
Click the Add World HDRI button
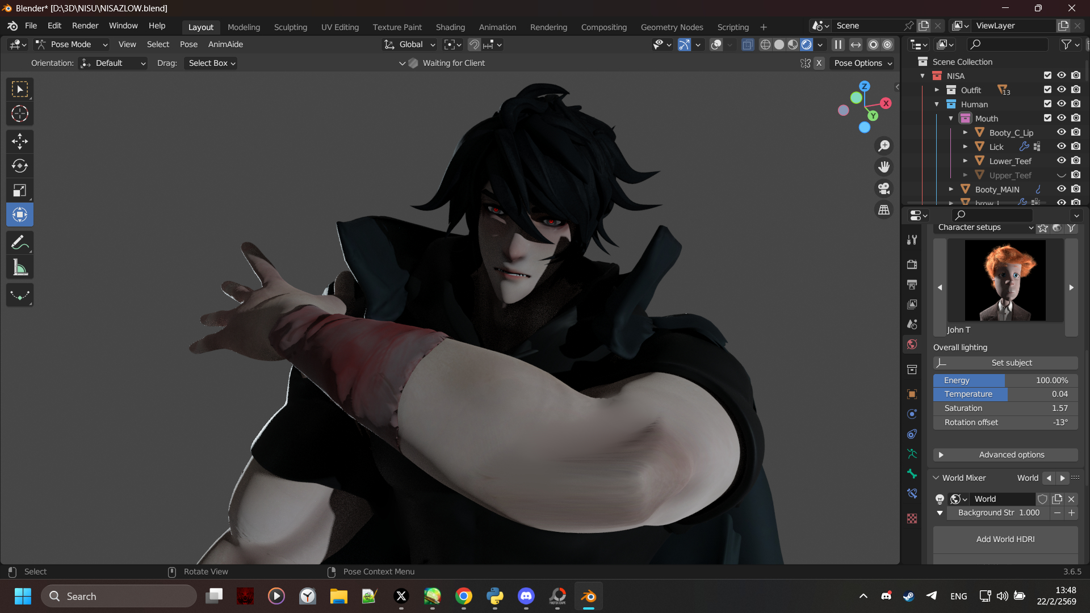point(1005,539)
